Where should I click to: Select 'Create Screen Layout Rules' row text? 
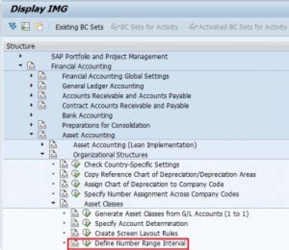tap(136, 234)
